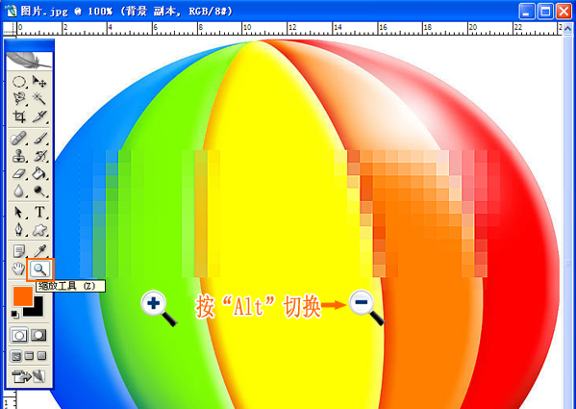Select the Elliptical Marquee tool
Screen dimensions: 576x409
click(18, 82)
